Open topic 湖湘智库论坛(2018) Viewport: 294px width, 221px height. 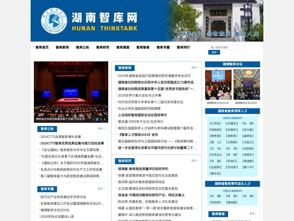pos(55,210)
